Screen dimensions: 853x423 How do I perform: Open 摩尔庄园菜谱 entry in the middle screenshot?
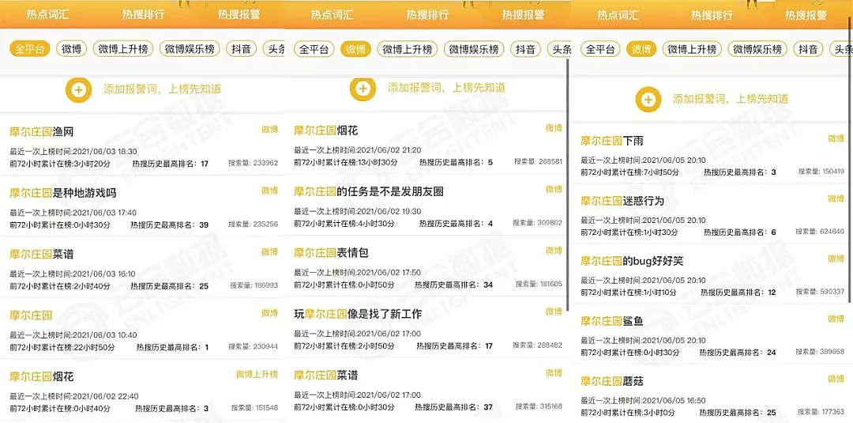[x=426, y=389]
